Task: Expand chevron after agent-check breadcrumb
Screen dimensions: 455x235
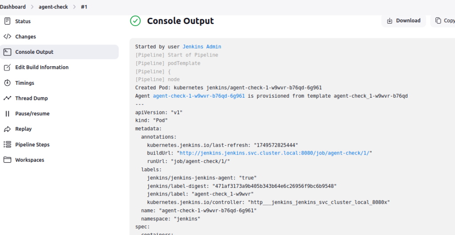Action: (x=74, y=7)
